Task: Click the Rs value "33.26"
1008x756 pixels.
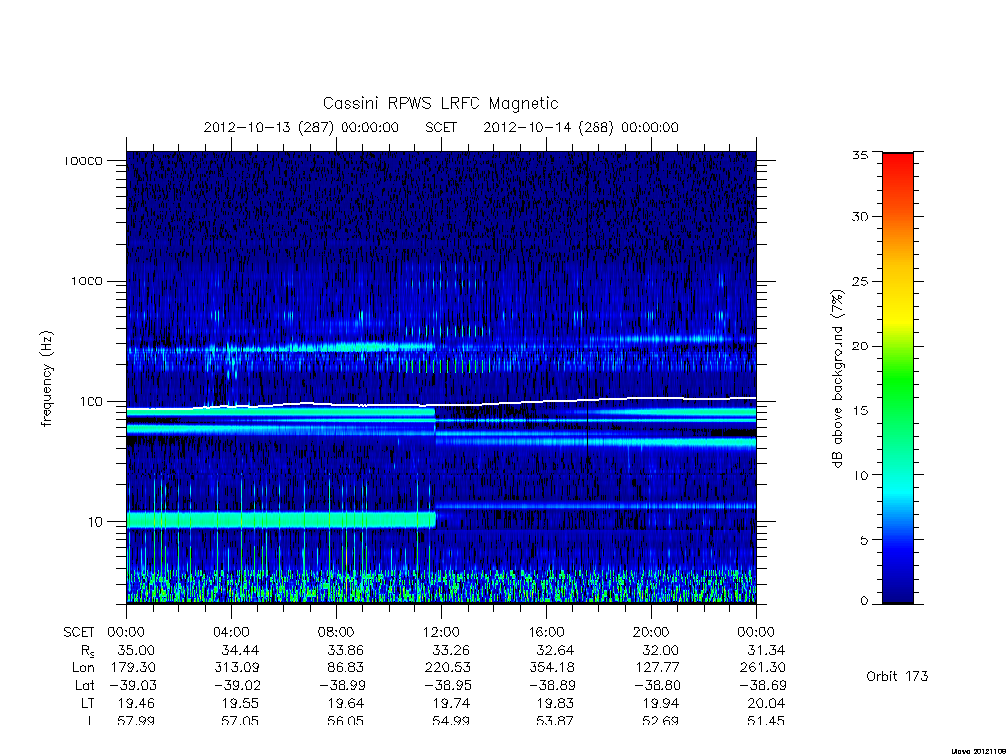Action: tap(450, 650)
